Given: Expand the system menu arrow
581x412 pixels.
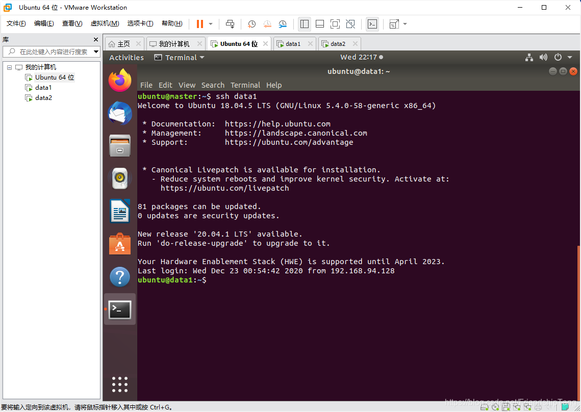Looking at the screenshot, I should tap(570, 57).
